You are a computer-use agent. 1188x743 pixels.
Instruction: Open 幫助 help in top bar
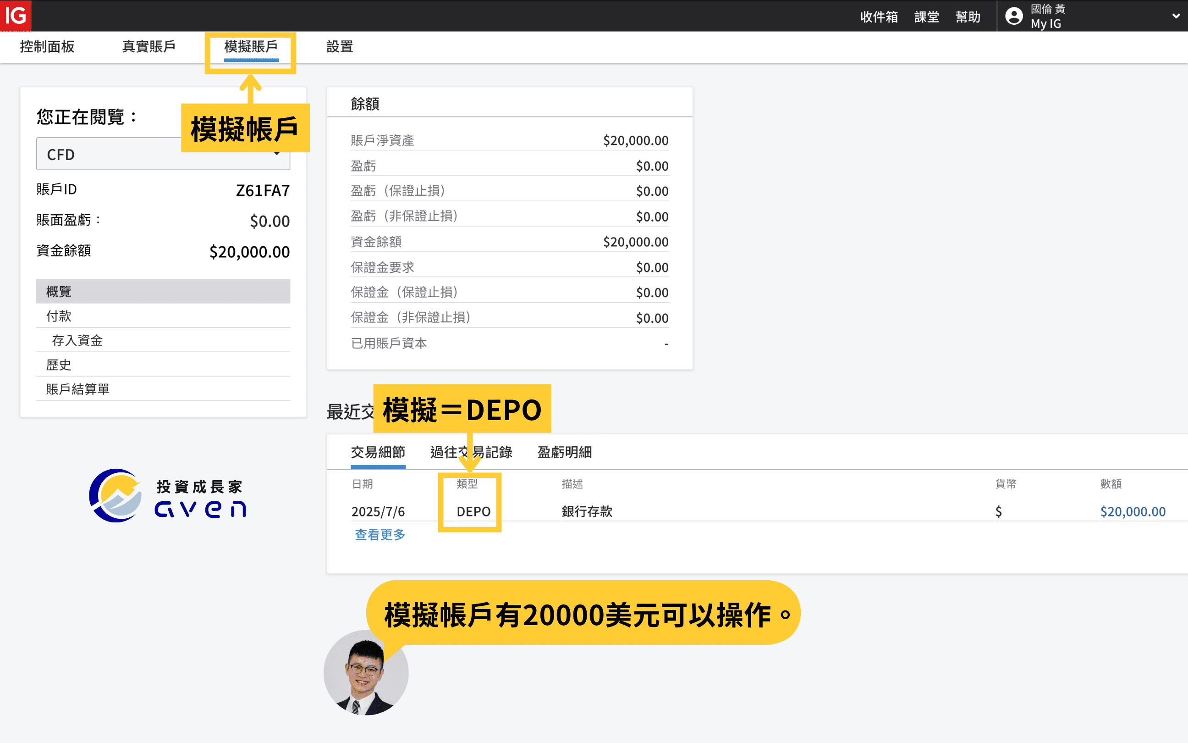point(968,17)
